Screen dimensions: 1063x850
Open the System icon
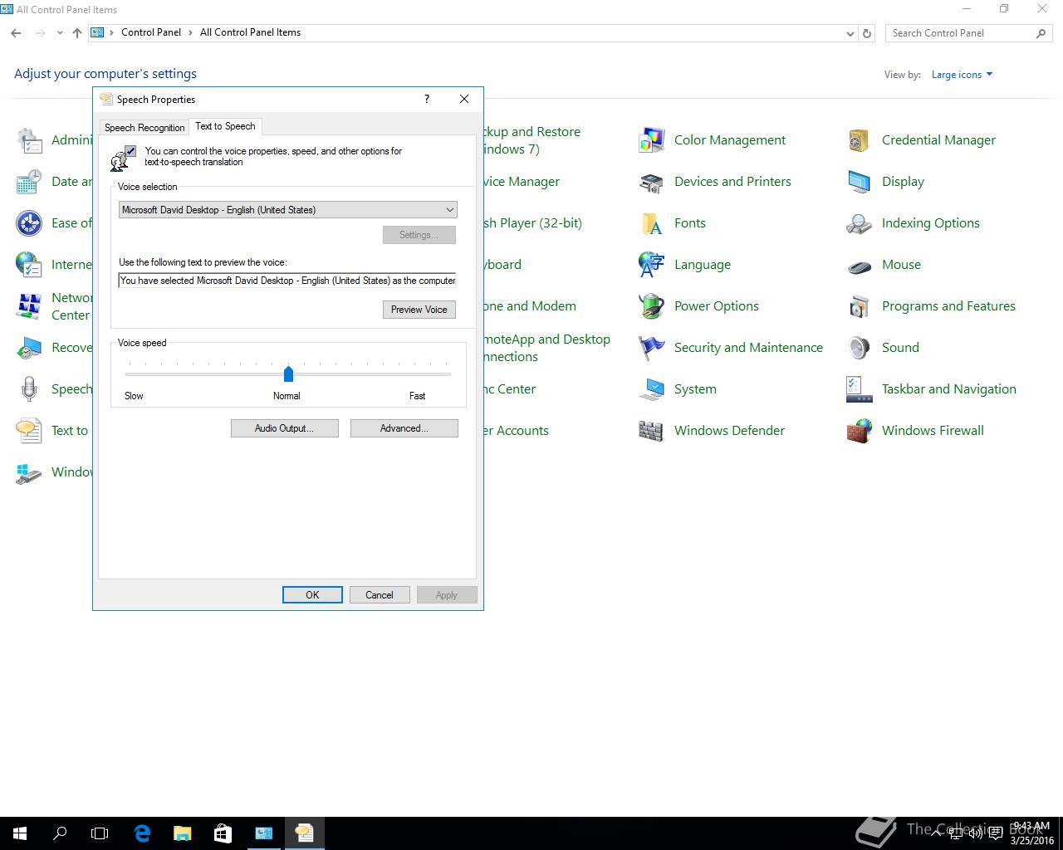[652, 389]
